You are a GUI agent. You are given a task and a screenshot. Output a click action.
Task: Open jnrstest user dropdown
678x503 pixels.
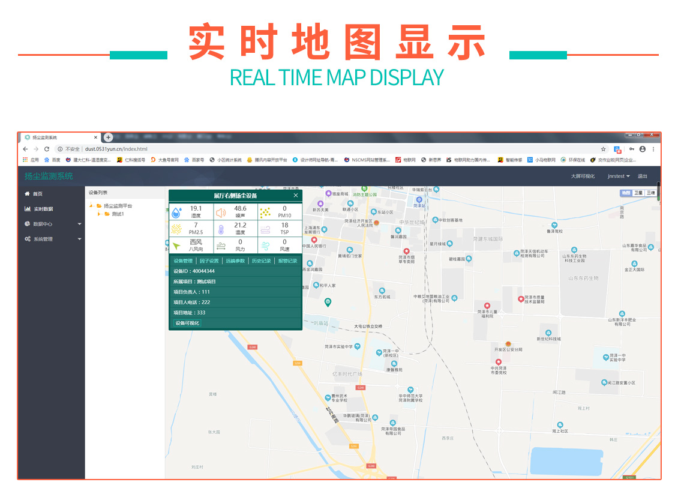pos(619,176)
